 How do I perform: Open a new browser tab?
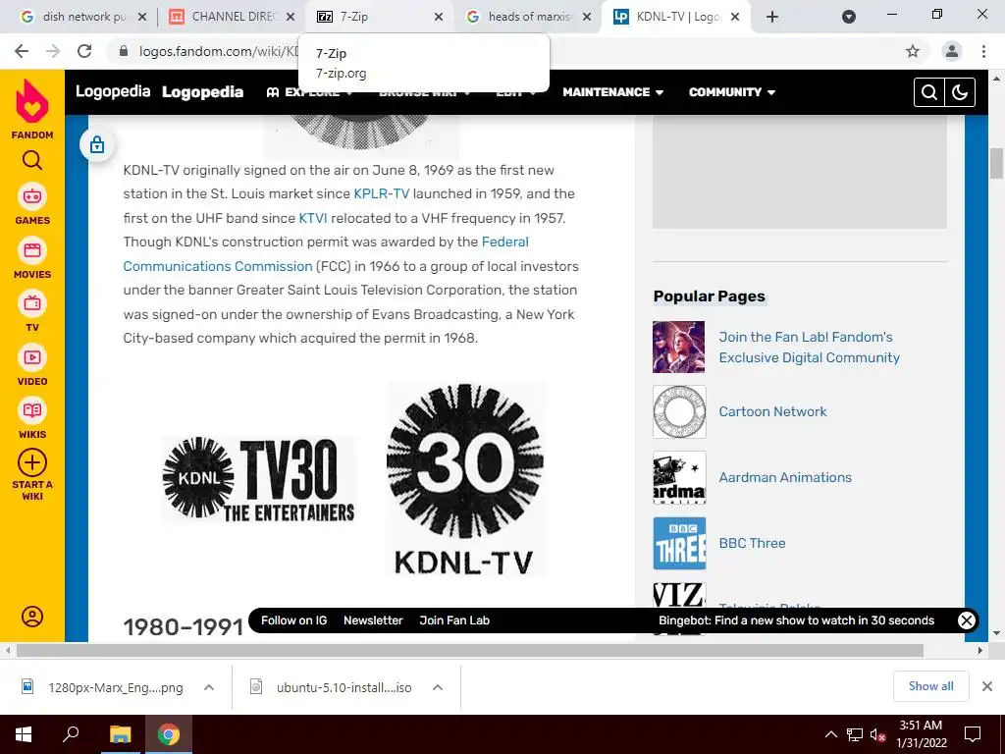772,18
